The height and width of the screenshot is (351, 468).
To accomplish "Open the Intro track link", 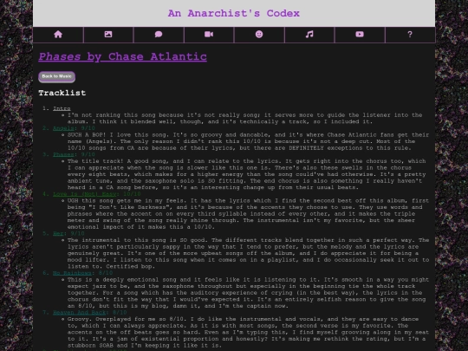I will 62,108.
